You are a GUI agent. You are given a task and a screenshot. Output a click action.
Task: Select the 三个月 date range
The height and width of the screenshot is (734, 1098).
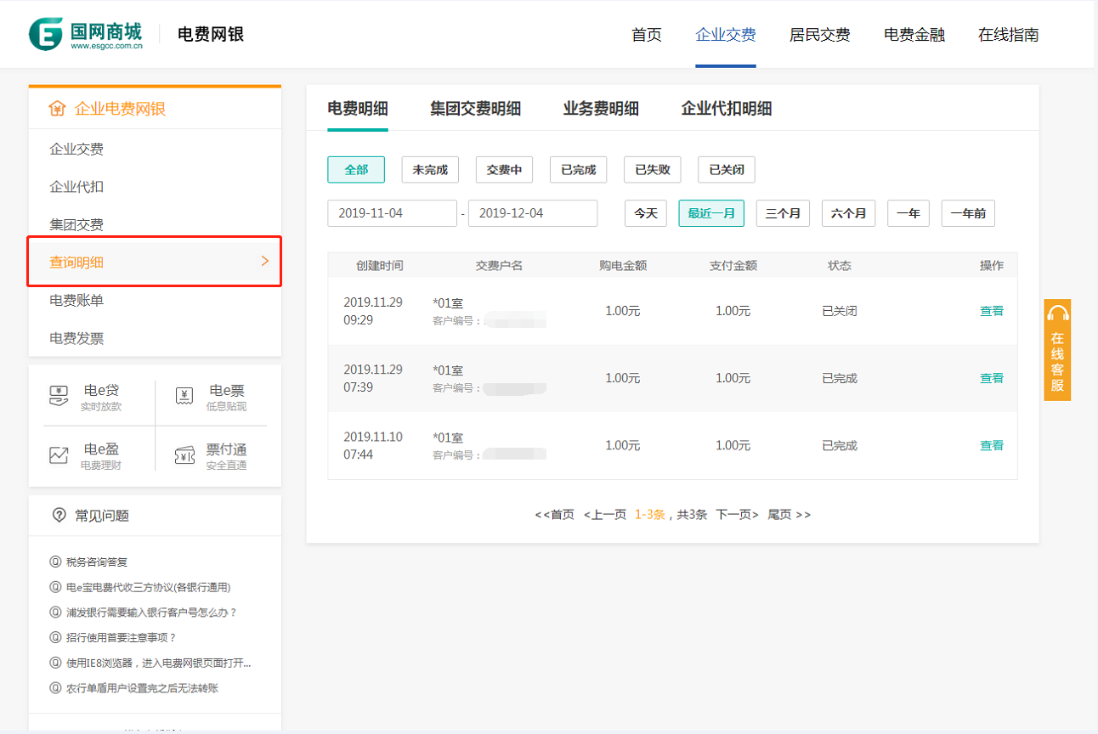(784, 213)
